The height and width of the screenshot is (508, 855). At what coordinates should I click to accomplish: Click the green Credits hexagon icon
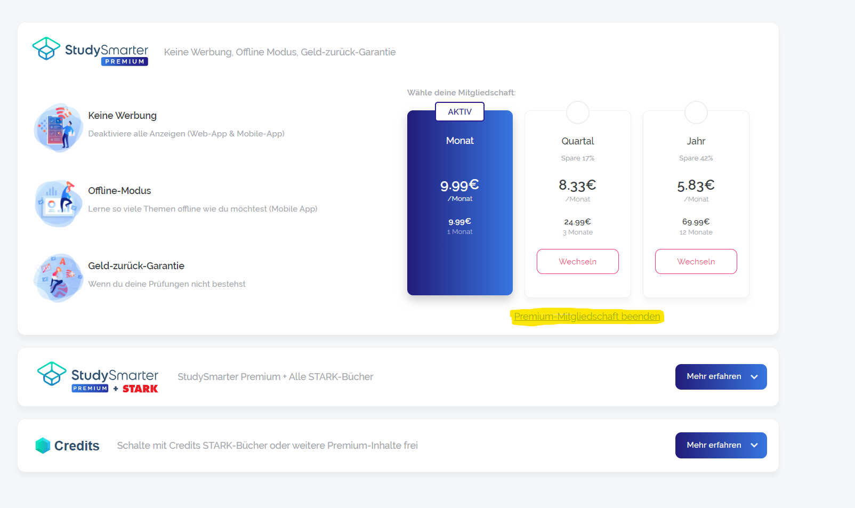[x=43, y=445]
